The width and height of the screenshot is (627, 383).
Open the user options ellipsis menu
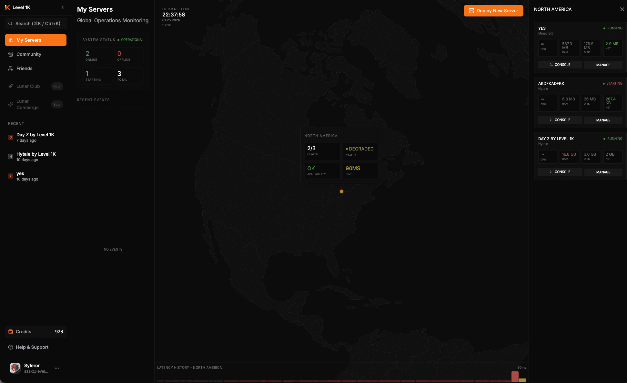(x=57, y=368)
